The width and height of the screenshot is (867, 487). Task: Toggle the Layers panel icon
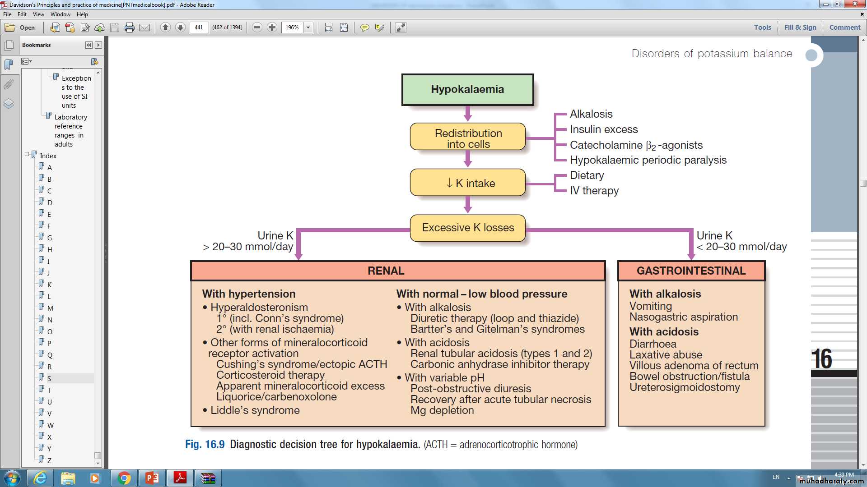pyautogui.click(x=9, y=104)
